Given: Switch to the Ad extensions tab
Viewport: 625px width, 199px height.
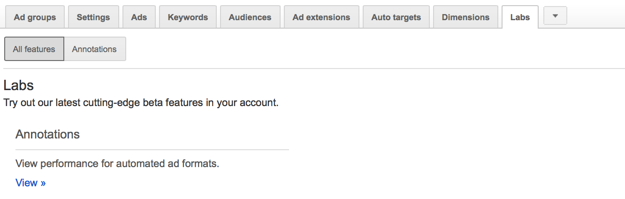Looking at the screenshot, I should (x=321, y=17).
